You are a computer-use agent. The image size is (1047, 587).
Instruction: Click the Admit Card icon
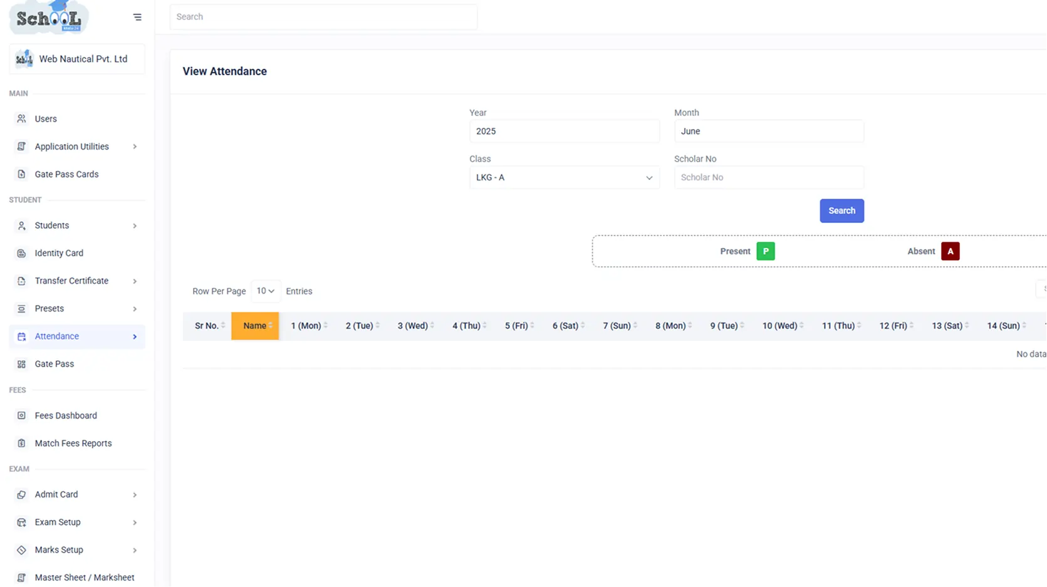[x=21, y=494]
